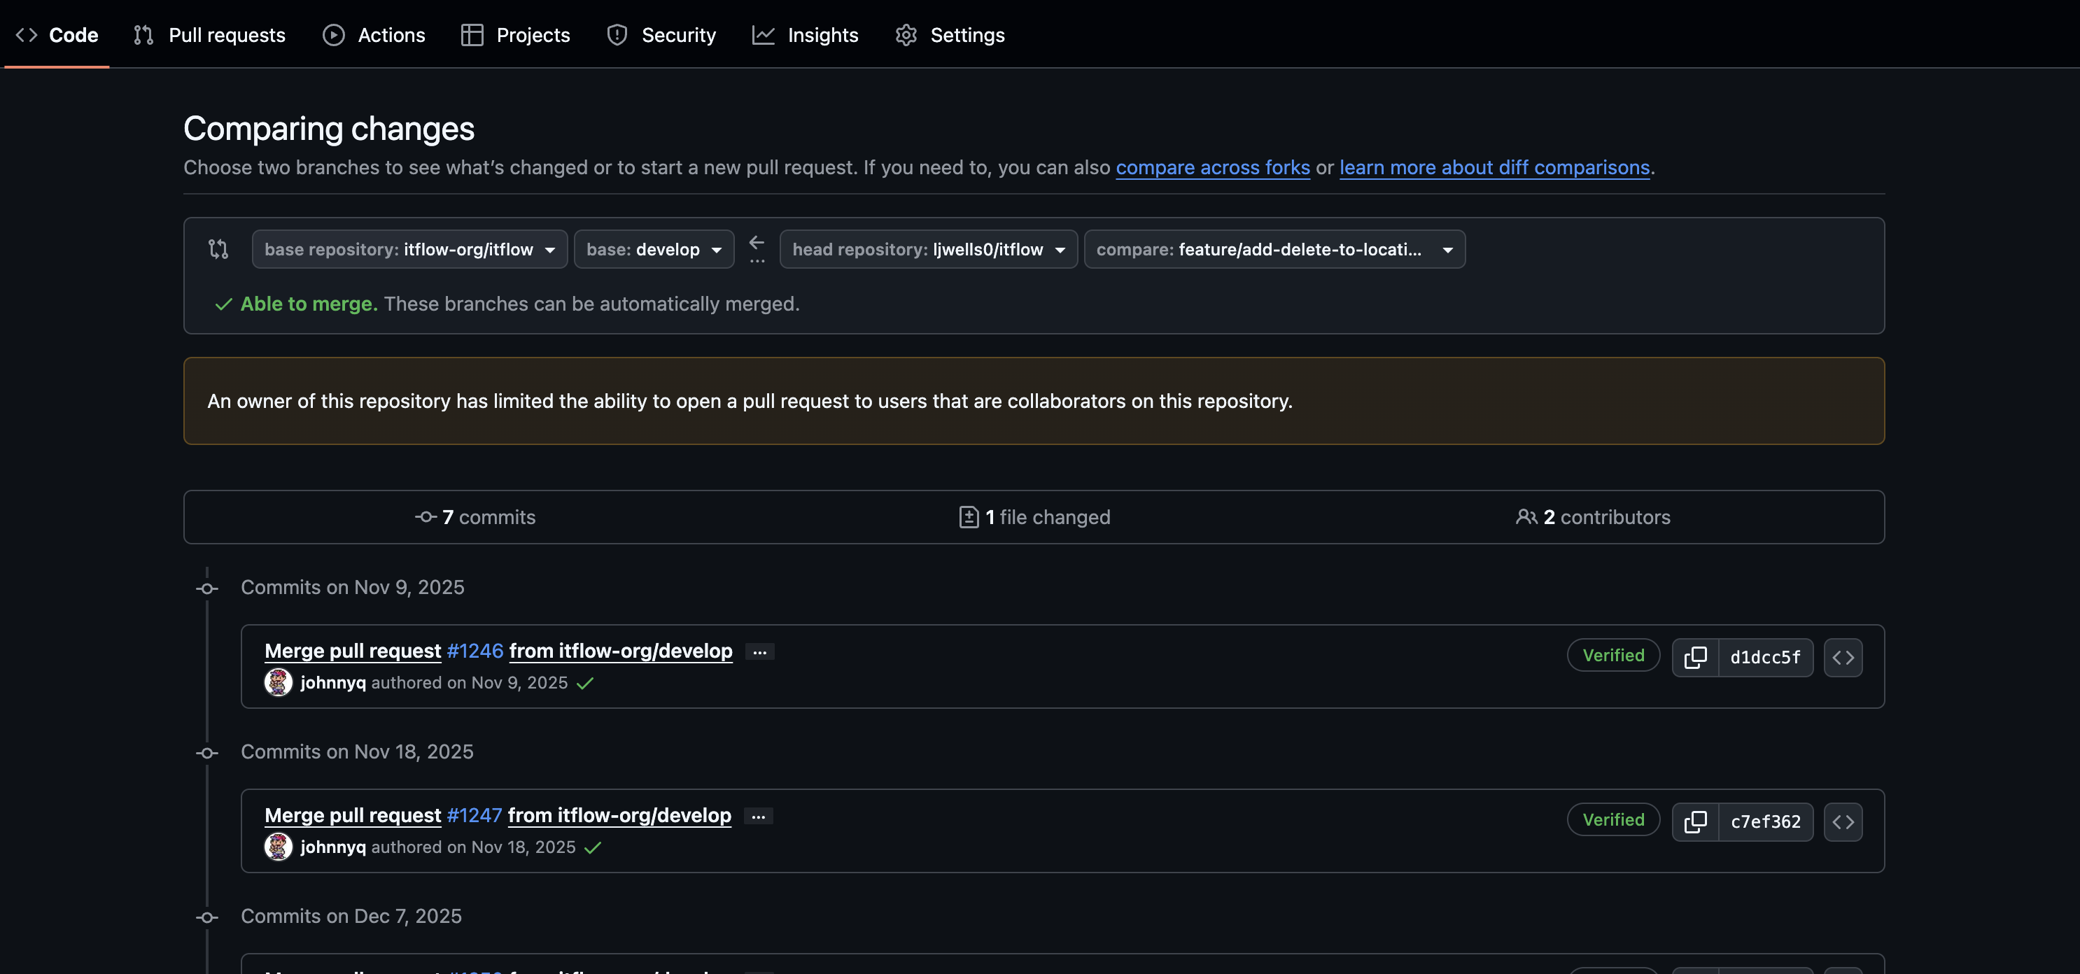View the Insights tab

point(806,35)
